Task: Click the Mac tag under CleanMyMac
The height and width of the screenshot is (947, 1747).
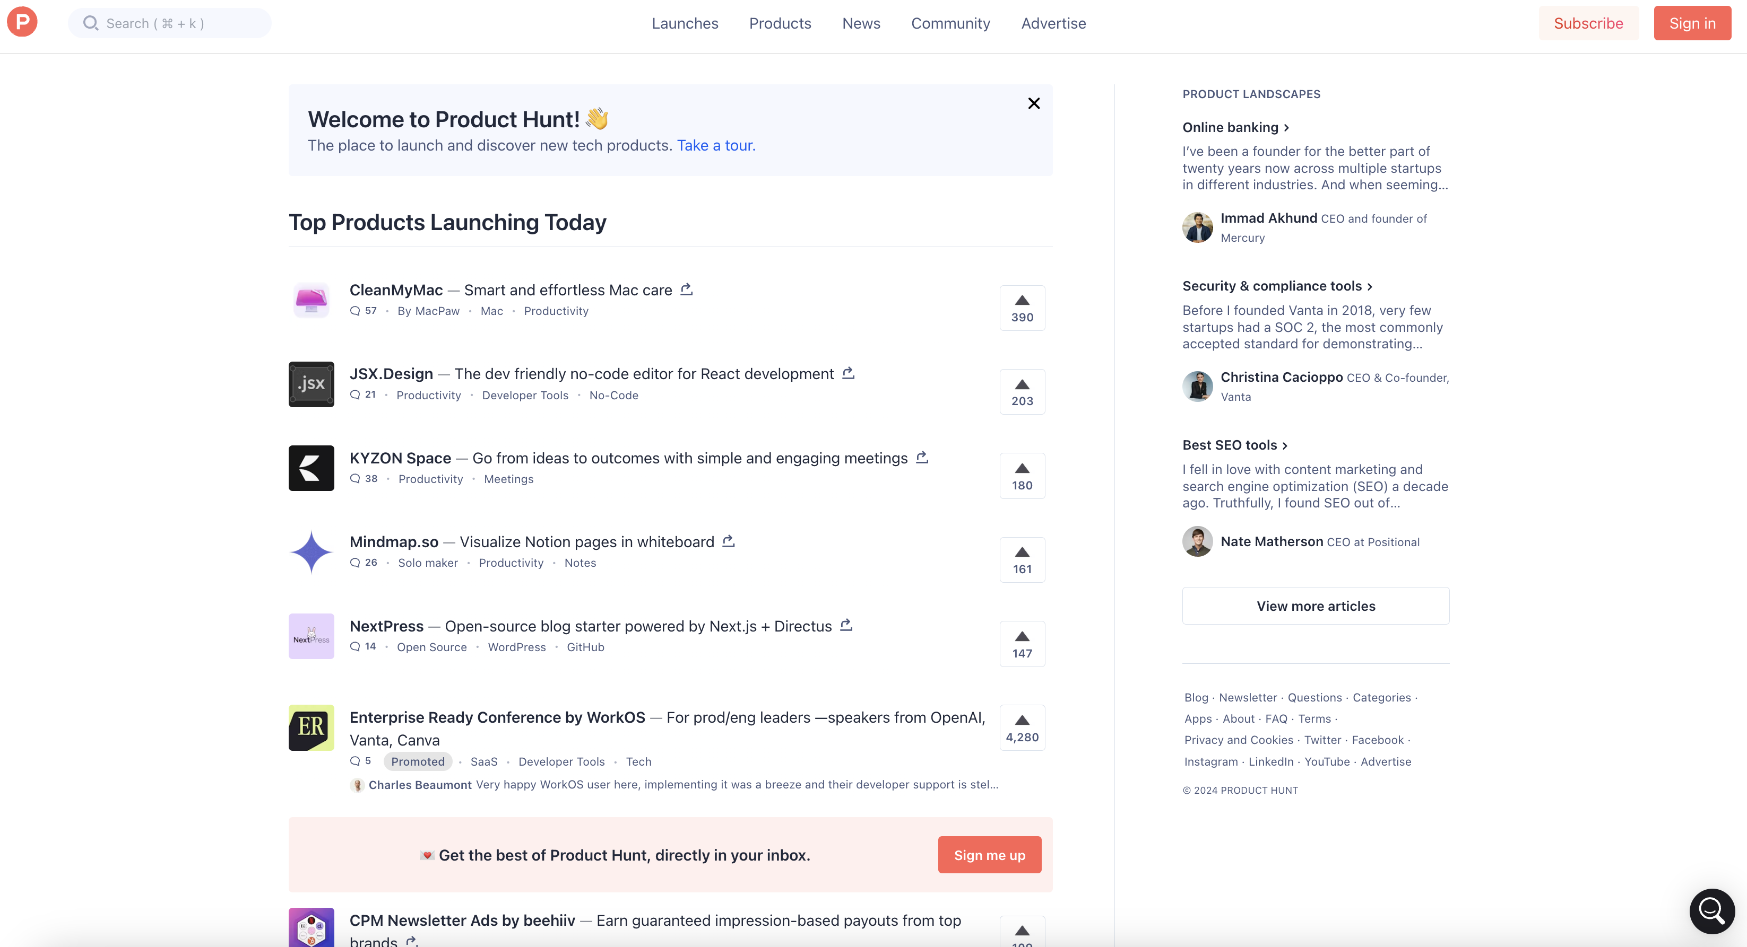Action: click(492, 311)
